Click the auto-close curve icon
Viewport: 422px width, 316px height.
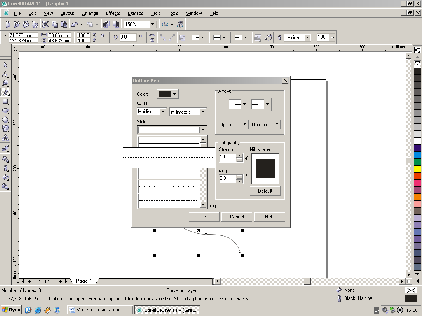(268, 37)
